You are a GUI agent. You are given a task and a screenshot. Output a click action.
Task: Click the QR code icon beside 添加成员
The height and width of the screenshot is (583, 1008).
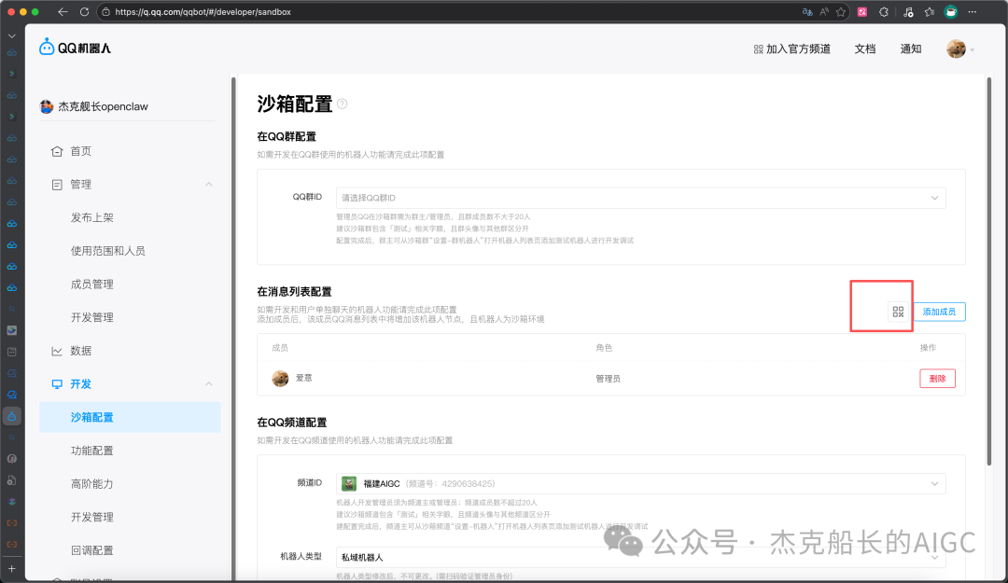click(898, 312)
